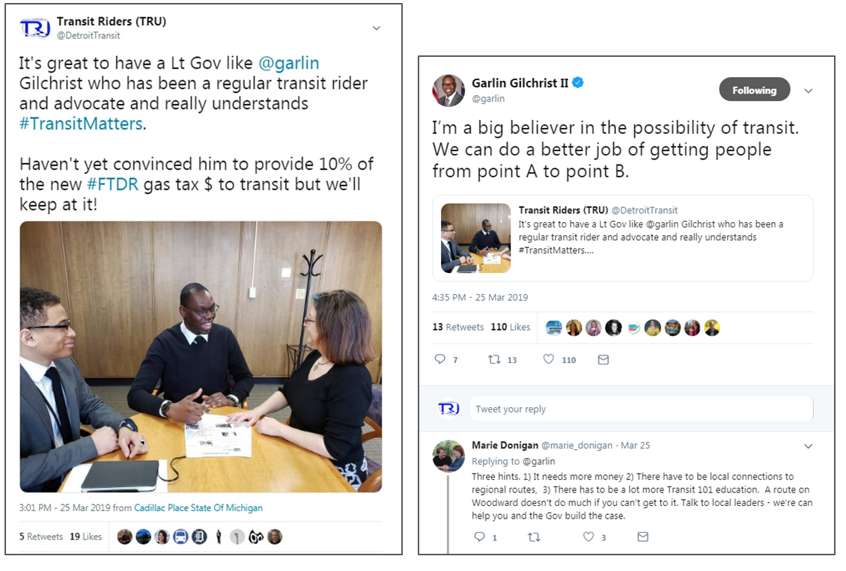Expand options chevron on Marie Donigan's reply
Viewport: 846px width, 571px height.
(809, 446)
